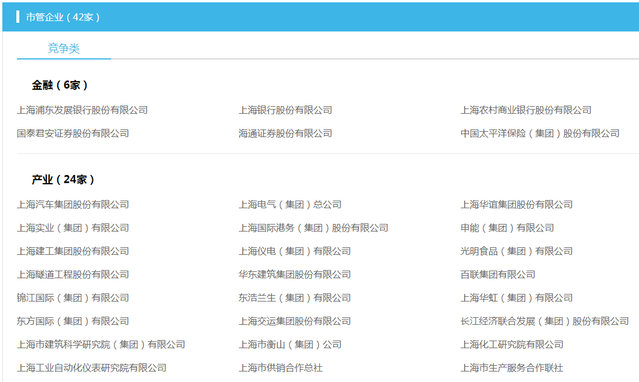Open 上海仪电（集团）有限公司 link

(295, 251)
